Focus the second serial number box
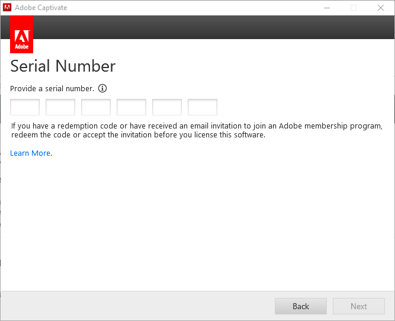 (60, 107)
